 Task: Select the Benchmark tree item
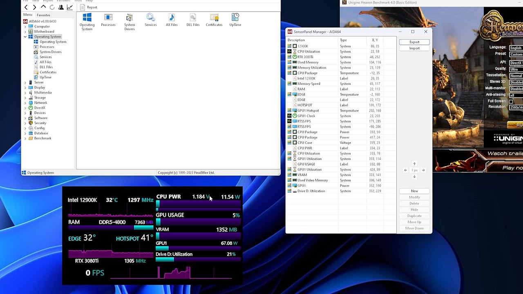click(42, 138)
